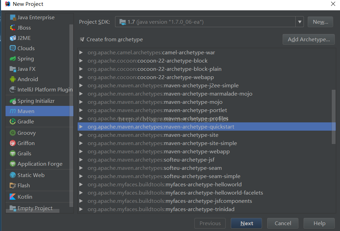This screenshot has height=231, width=340.
Task: Choose Java Enterprise in the sidebar
Action: (x=36, y=18)
